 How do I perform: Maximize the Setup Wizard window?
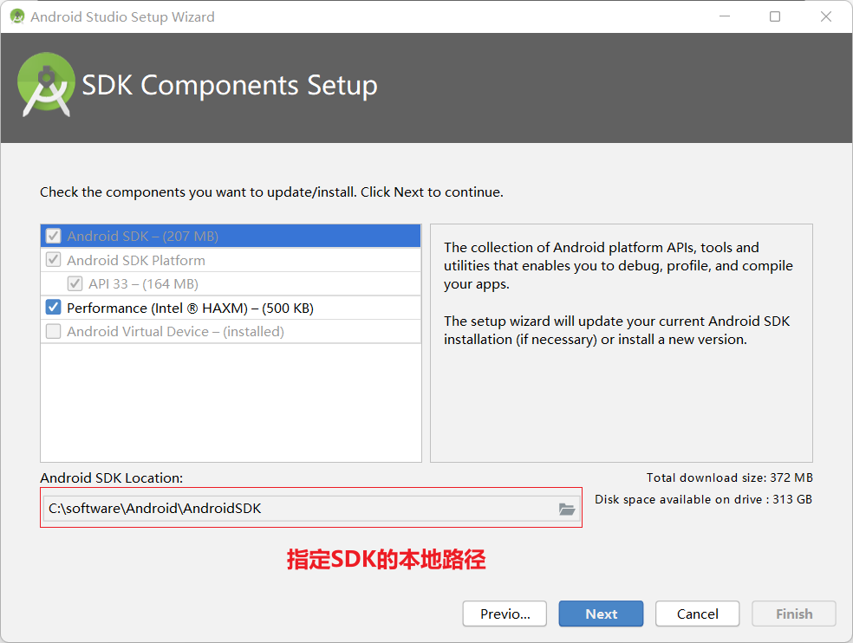(774, 16)
